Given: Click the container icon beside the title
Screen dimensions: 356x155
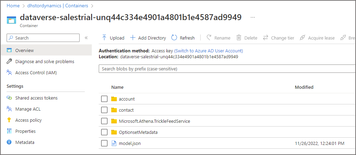Looking at the screenshot, I should (x=11, y=20).
